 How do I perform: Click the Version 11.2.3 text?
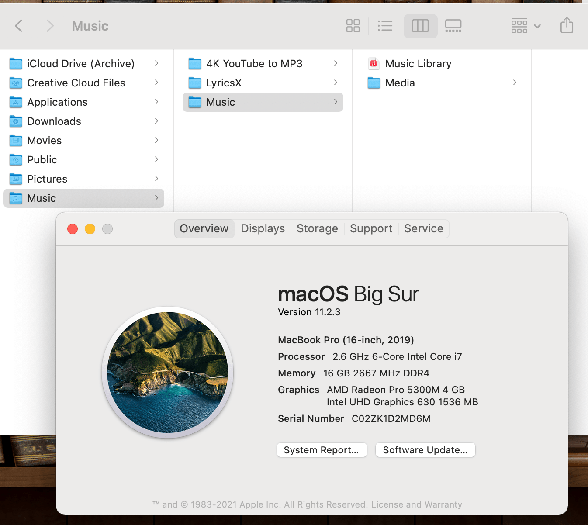[309, 312]
